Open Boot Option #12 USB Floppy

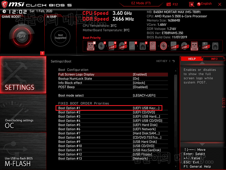point(113,154)
